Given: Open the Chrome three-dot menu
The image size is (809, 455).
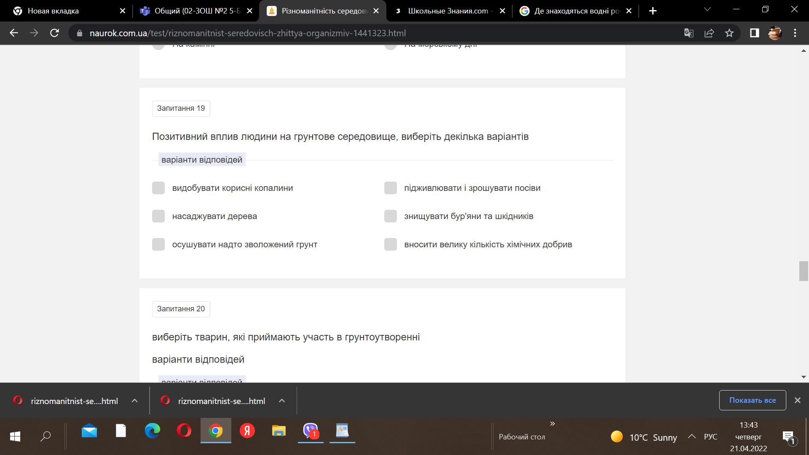Looking at the screenshot, I should coord(795,33).
